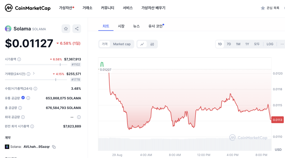Add Solama to watchlist via star icon

[x=66, y=29]
